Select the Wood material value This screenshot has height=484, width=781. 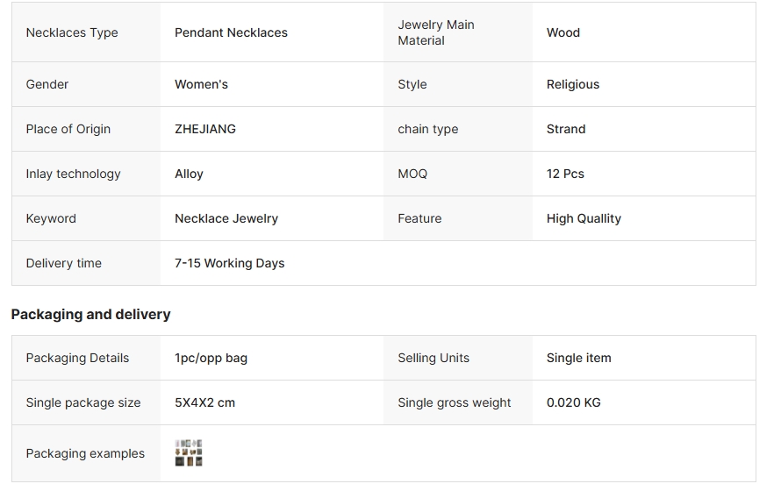563,32
